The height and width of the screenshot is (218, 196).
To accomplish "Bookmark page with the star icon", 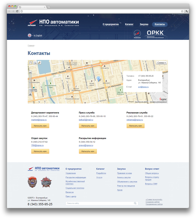I will [x=182, y=11].
